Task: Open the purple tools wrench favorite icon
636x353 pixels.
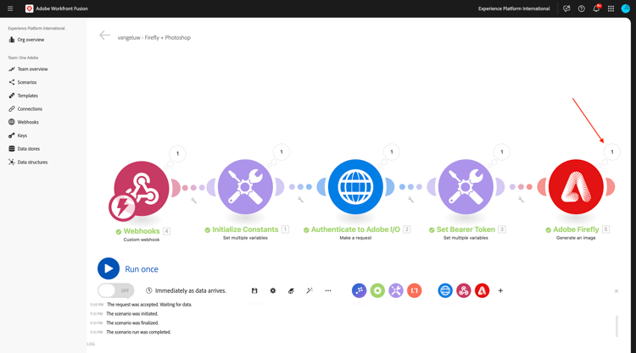Action: click(x=396, y=290)
